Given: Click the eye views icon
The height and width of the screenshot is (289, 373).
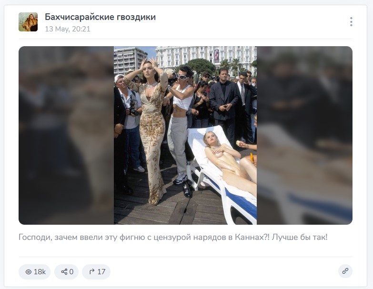Looking at the screenshot, I should 28,272.
